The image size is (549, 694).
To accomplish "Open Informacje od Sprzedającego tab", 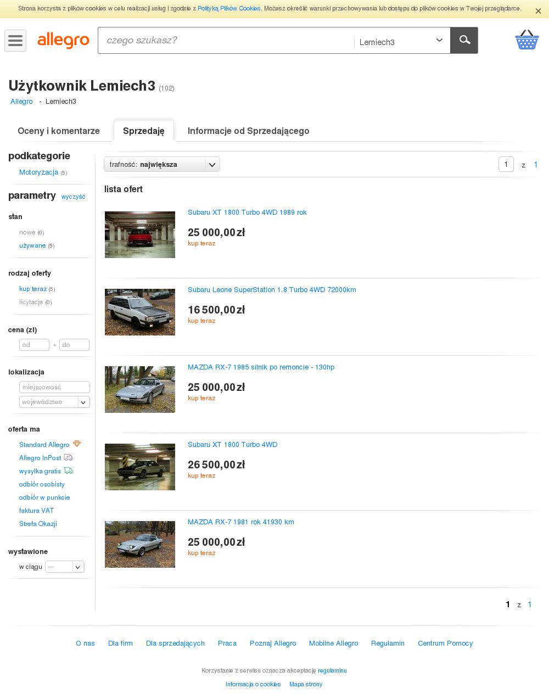I will (x=249, y=131).
